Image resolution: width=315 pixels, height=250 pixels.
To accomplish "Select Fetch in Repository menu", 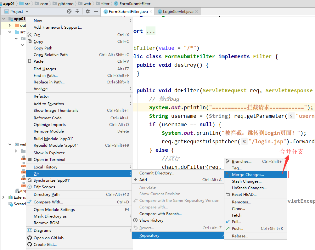I will click(x=256, y=215).
